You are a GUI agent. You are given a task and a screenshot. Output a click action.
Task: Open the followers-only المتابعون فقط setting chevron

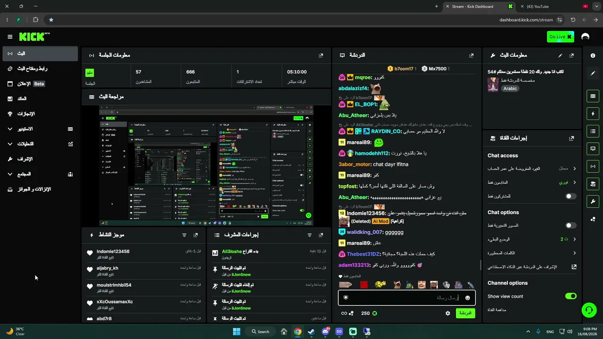pos(574,182)
